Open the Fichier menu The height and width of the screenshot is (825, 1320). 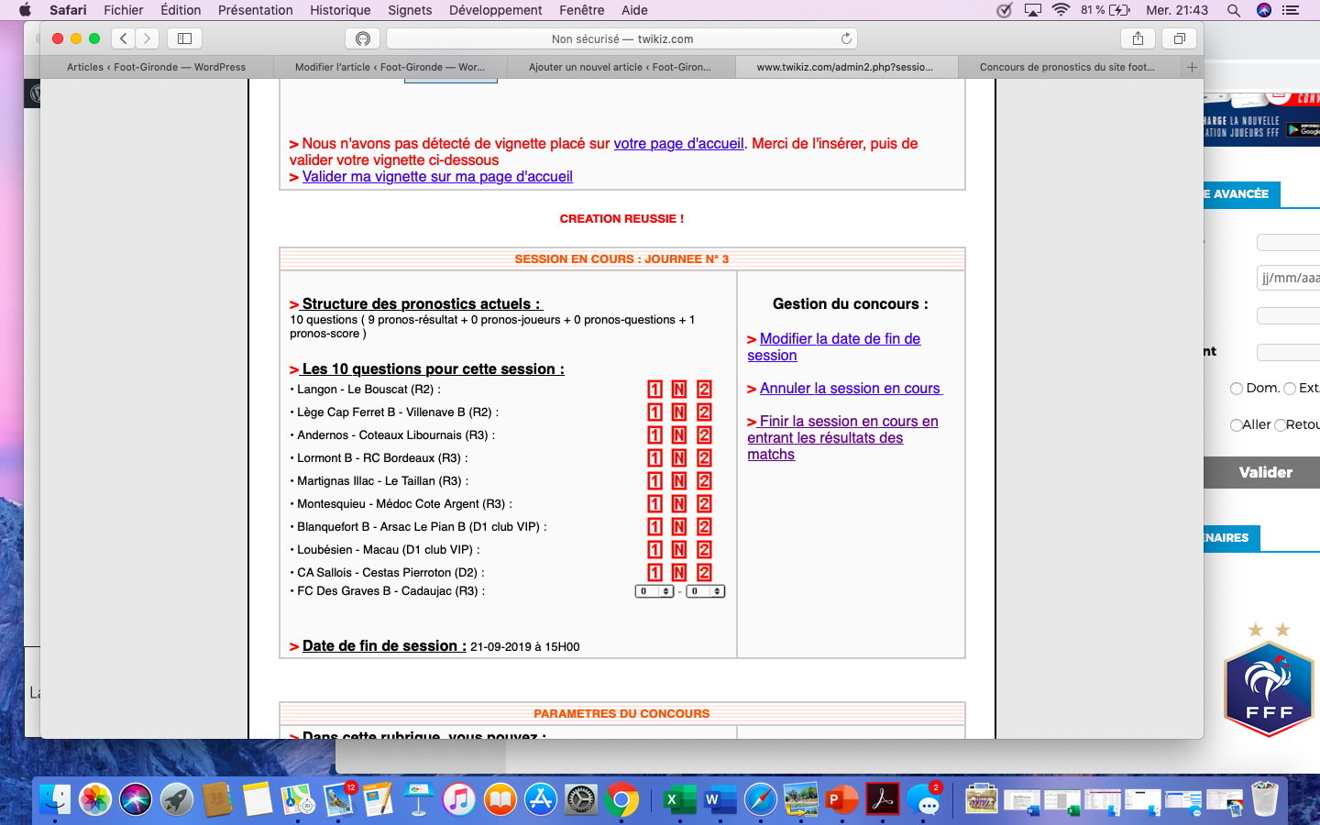point(124,10)
